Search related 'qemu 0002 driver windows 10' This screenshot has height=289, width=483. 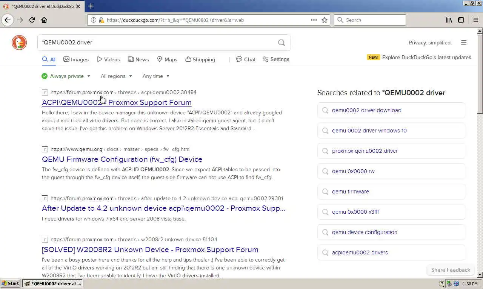391,131
